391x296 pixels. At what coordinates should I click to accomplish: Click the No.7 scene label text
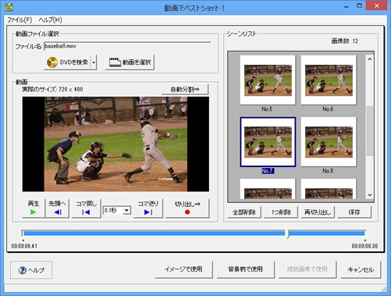(x=268, y=171)
